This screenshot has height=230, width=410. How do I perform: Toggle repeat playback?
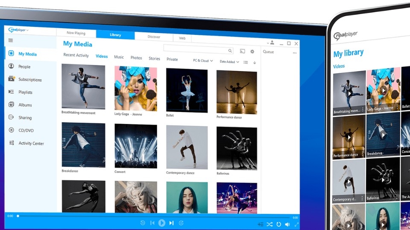click(x=279, y=224)
